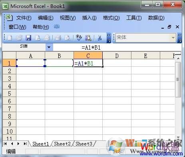Switch to the Sheet1 tab

pyautogui.click(x=41, y=144)
